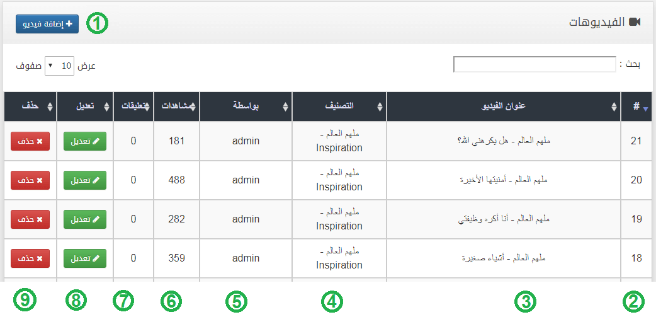Click the row number cell 20
The image size is (656, 329).
pyautogui.click(x=636, y=180)
